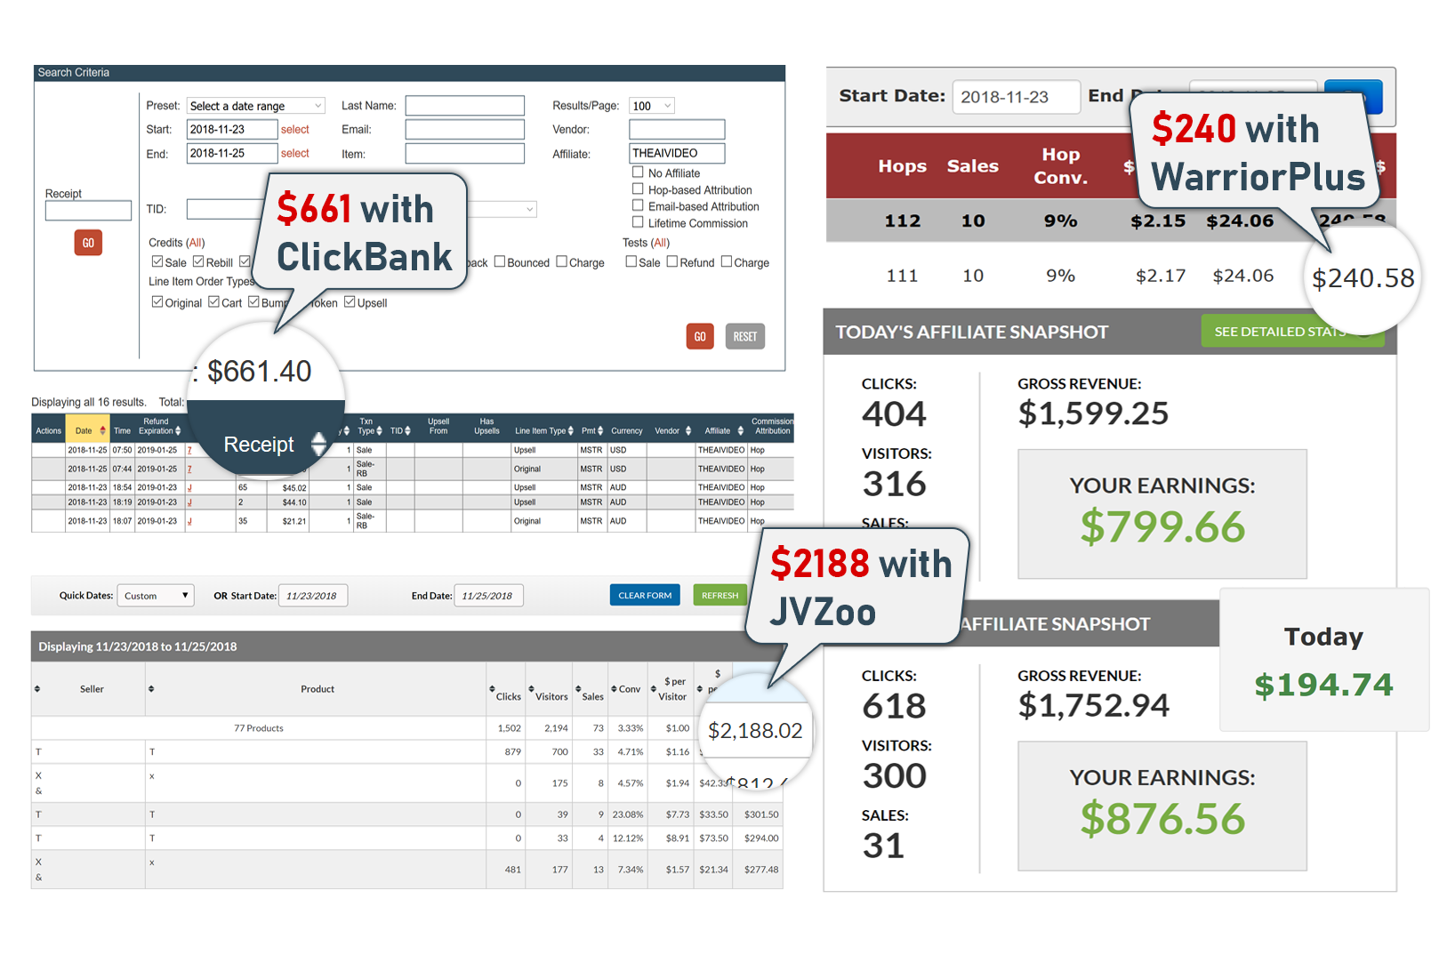Click the ClickBank End field 2018-11-25
Screen dimensions: 1431x955
pos(232,154)
